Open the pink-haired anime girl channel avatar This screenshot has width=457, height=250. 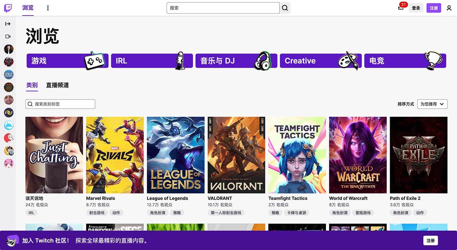(9, 163)
